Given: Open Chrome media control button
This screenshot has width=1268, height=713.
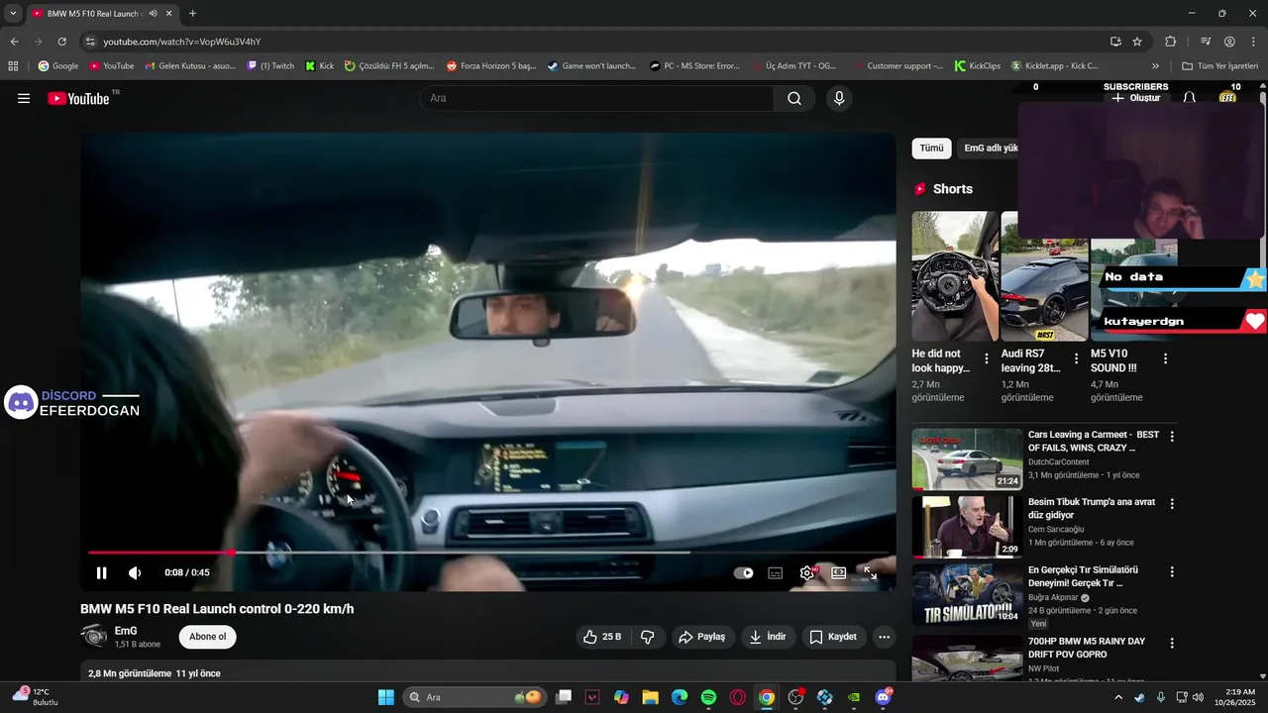Looking at the screenshot, I should click(1206, 42).
